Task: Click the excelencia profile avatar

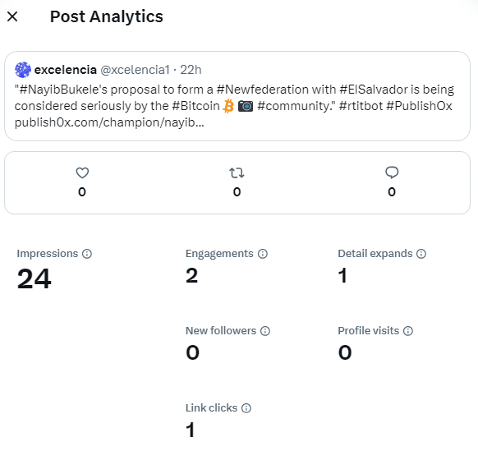Action: click(x=23, y=70)
